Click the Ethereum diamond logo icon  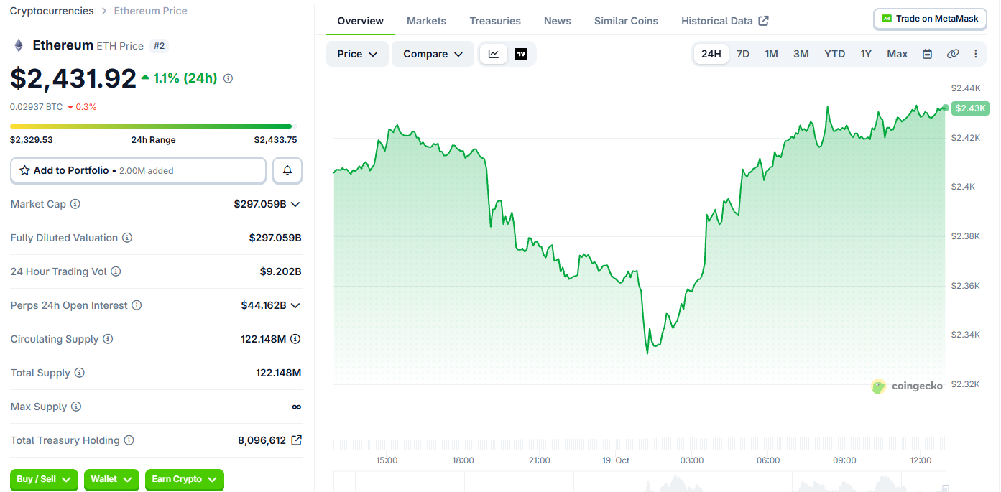tap(19, 45)
